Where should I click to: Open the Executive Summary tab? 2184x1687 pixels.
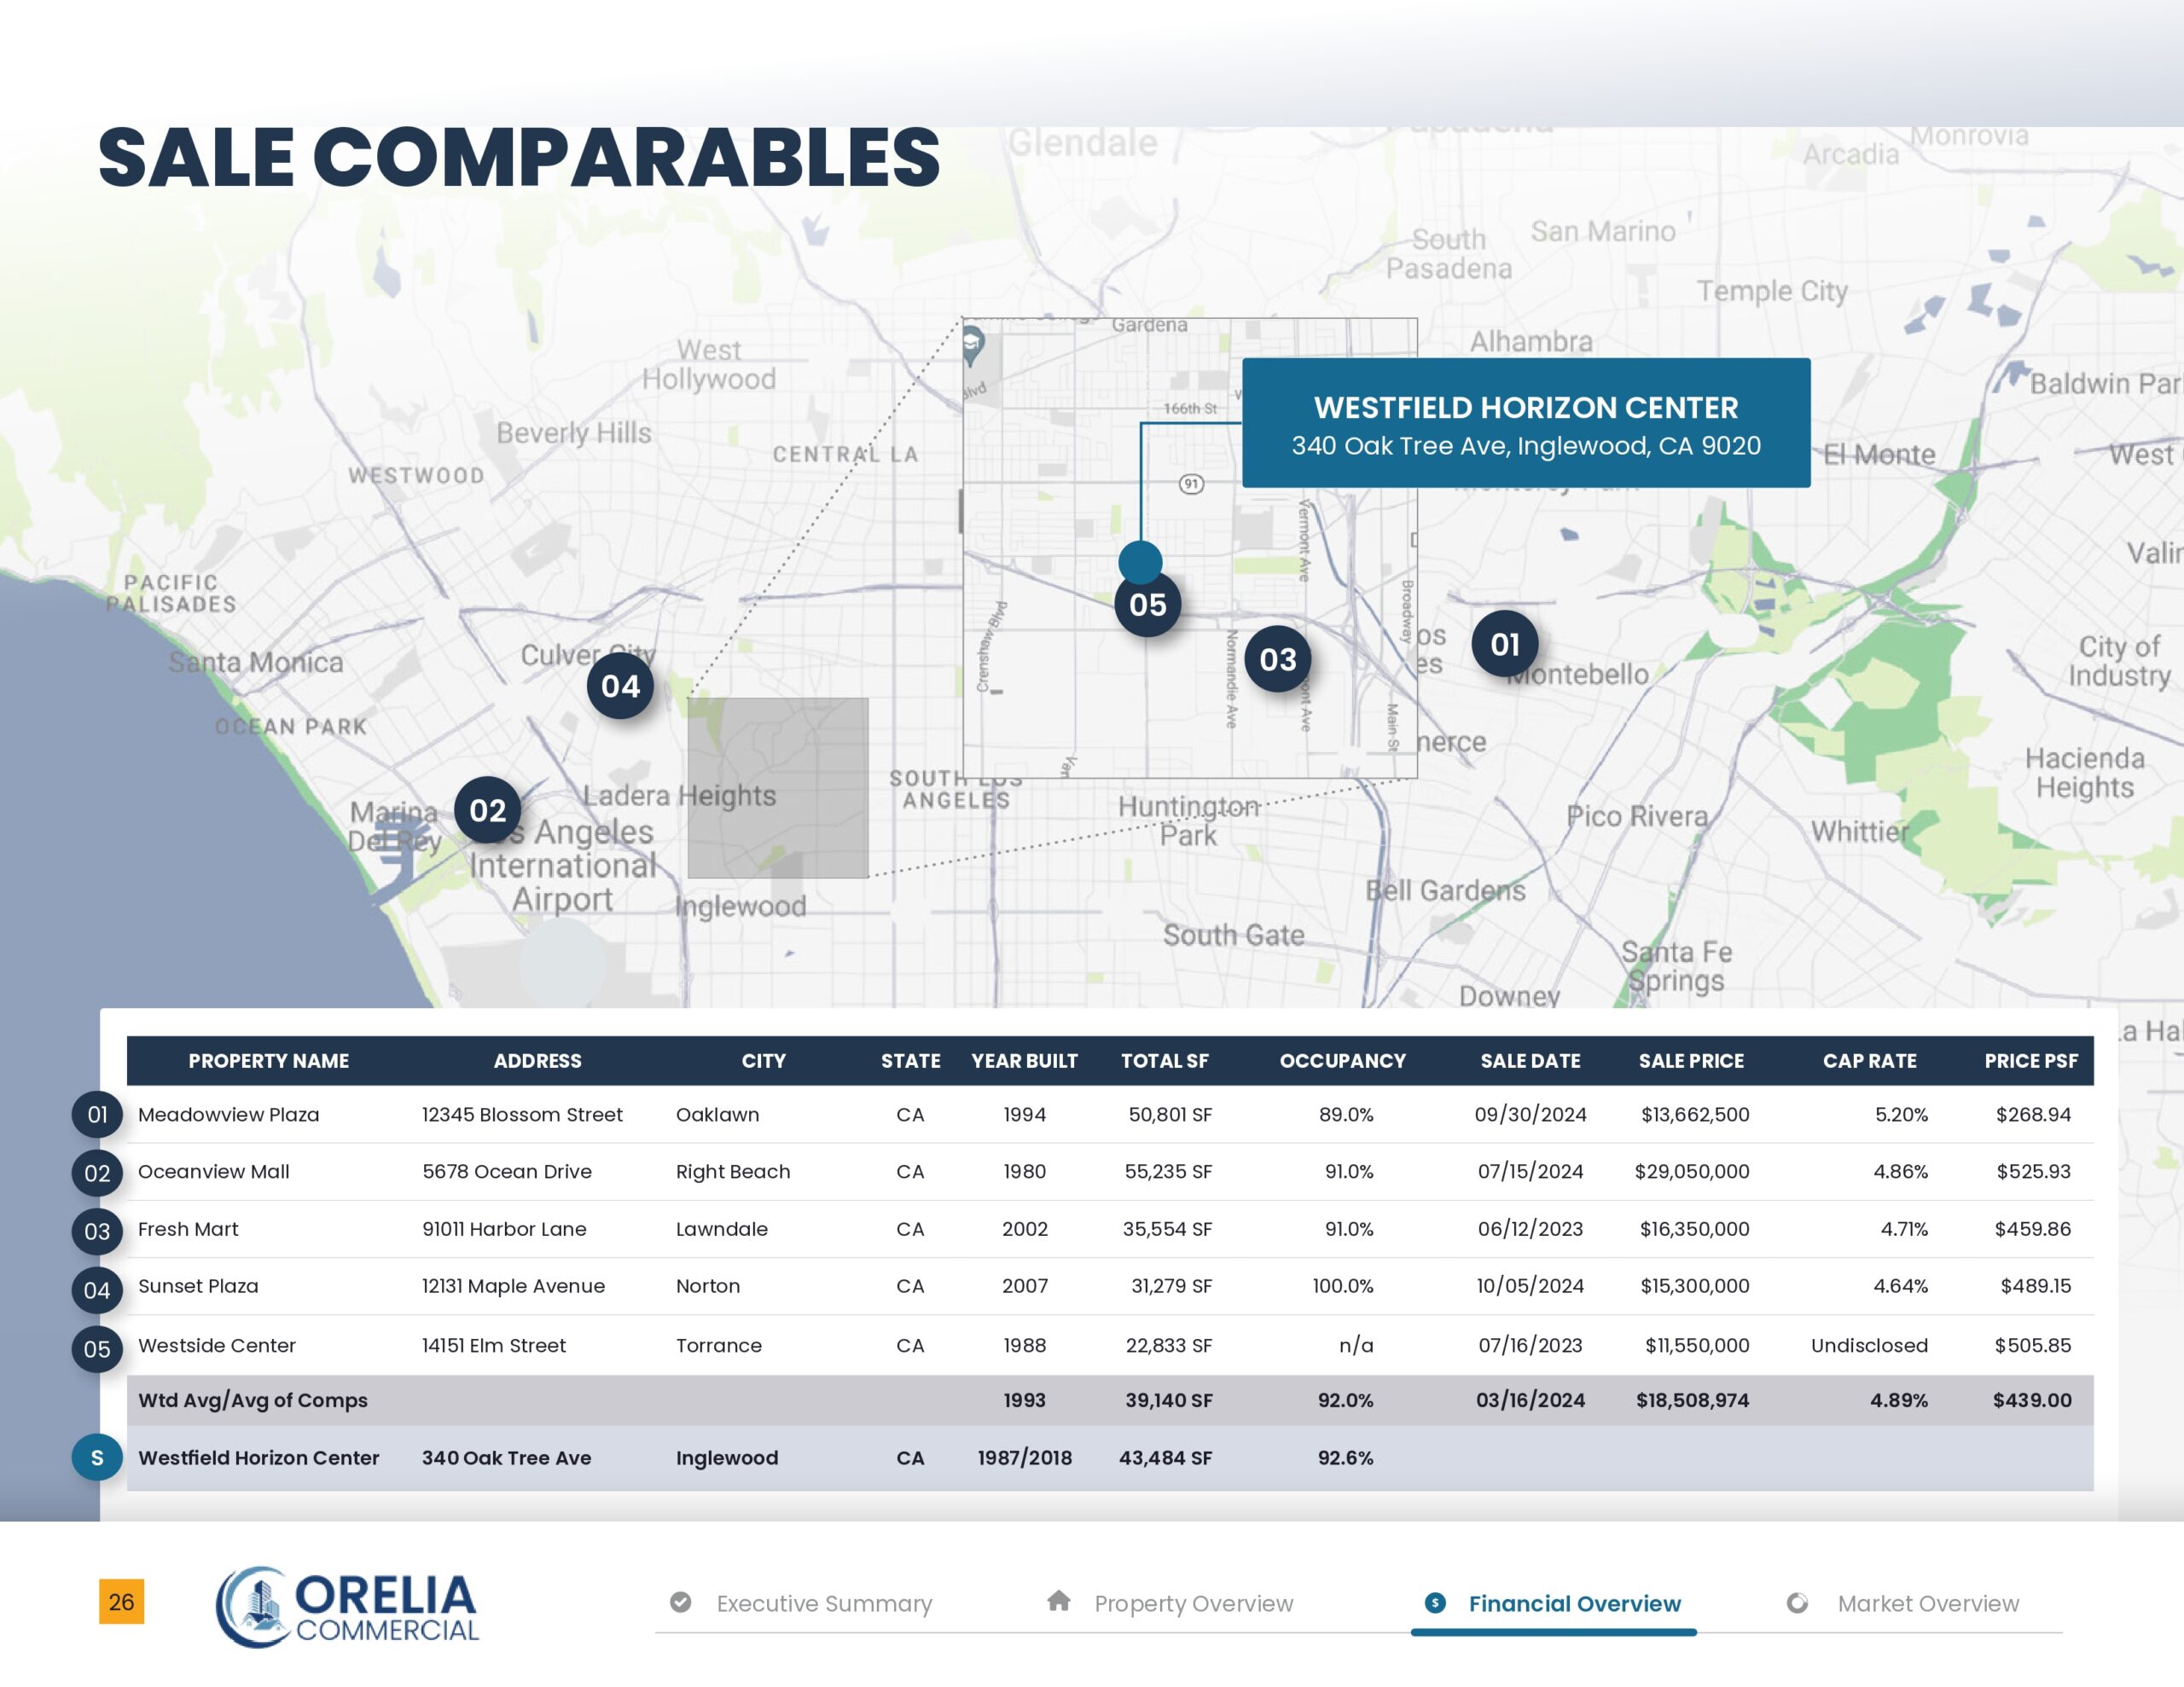coord(823,1603)
